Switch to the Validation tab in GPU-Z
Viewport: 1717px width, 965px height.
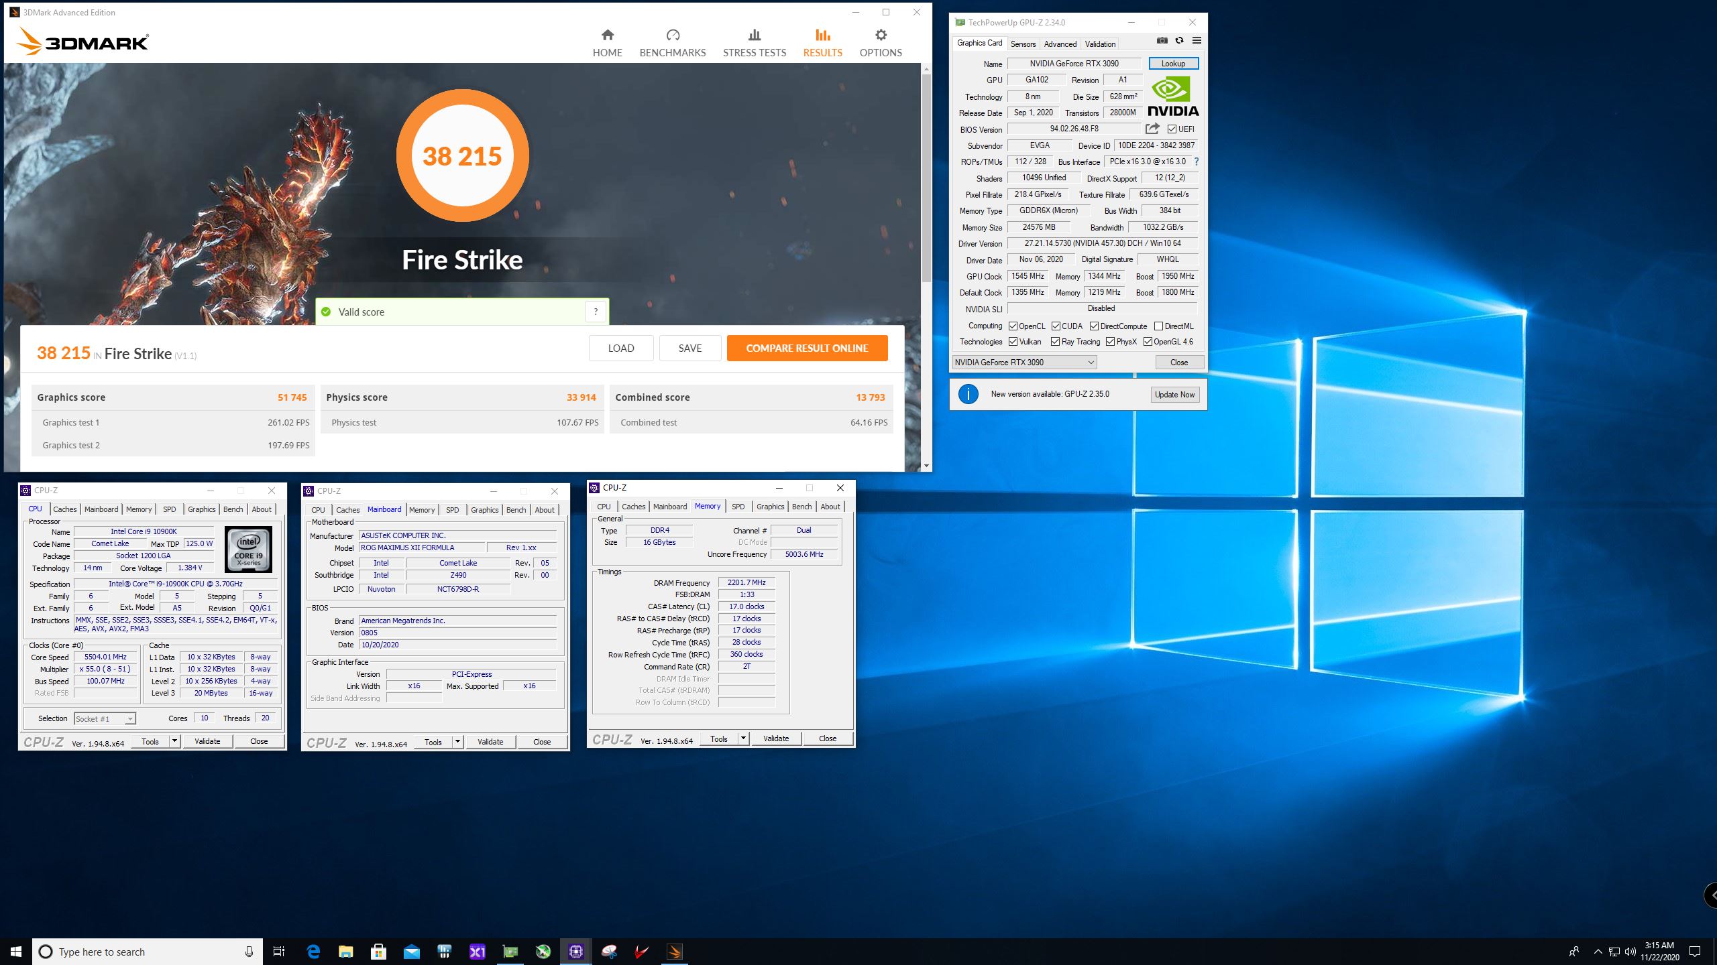click(x=1100, y=44)
